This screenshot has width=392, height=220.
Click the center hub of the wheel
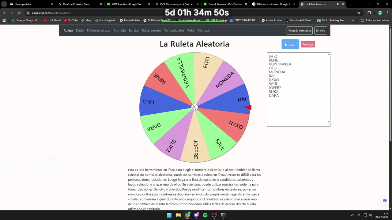pyautogui.click(x=194, y=107)
